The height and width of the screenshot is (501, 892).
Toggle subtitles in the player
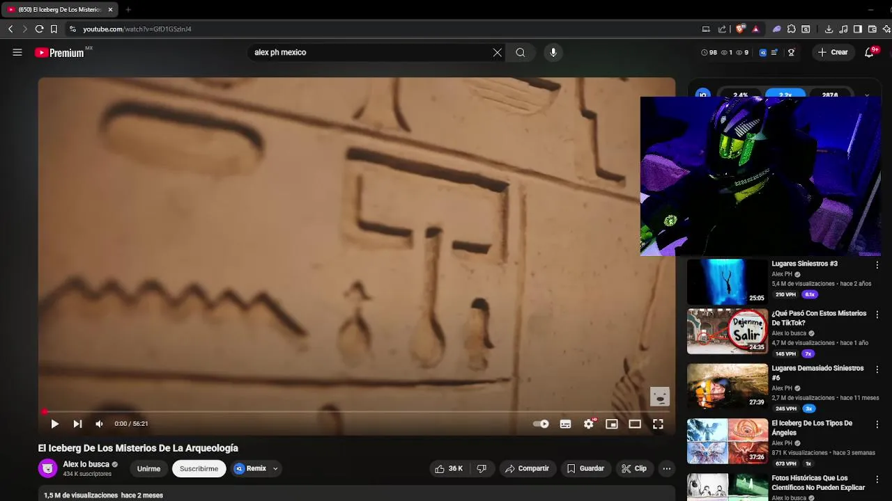565,424
